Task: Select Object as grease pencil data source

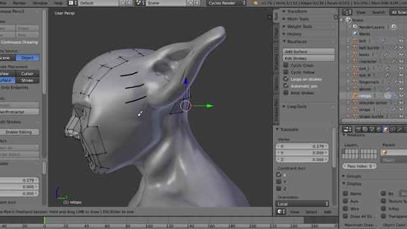Action: click(27, 58)
